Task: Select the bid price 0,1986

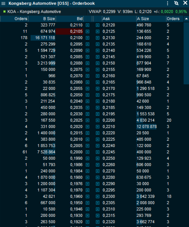Action: [x=76, y=165]
